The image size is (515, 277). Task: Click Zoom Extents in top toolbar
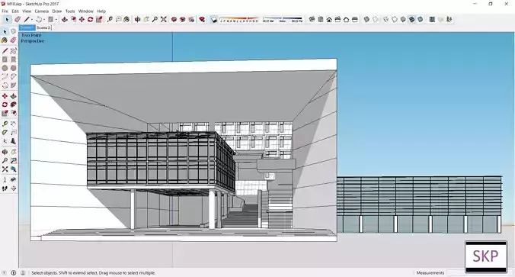[163, 20]
